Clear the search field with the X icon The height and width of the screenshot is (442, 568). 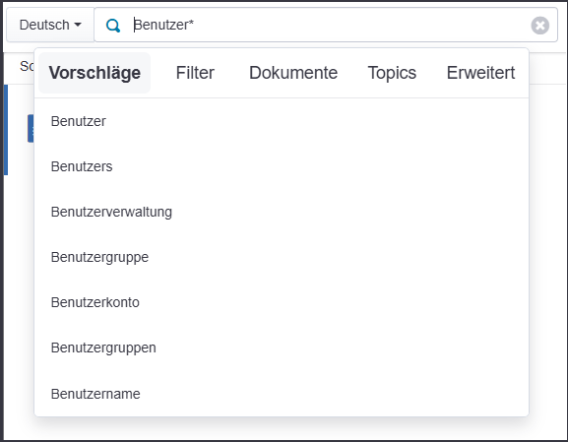pyautogui.click(x=539, y=26)
